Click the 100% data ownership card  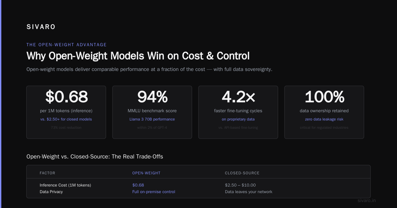[x=324, y=112]
